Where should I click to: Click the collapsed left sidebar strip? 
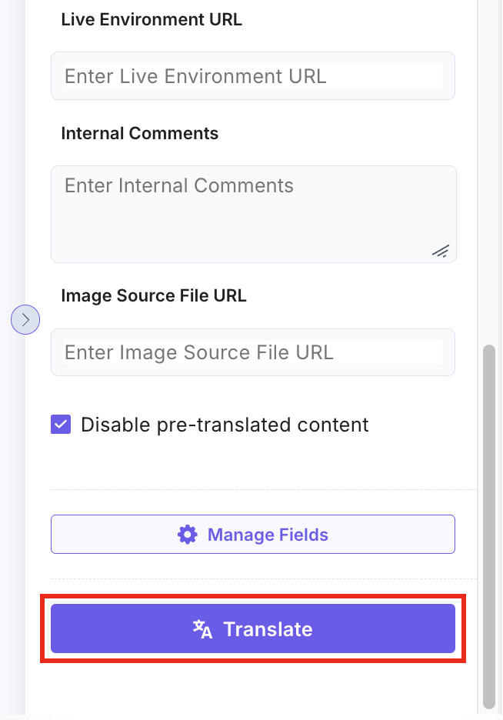tap(12, 500)
